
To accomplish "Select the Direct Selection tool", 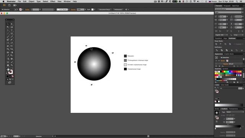I will (12, 24).
